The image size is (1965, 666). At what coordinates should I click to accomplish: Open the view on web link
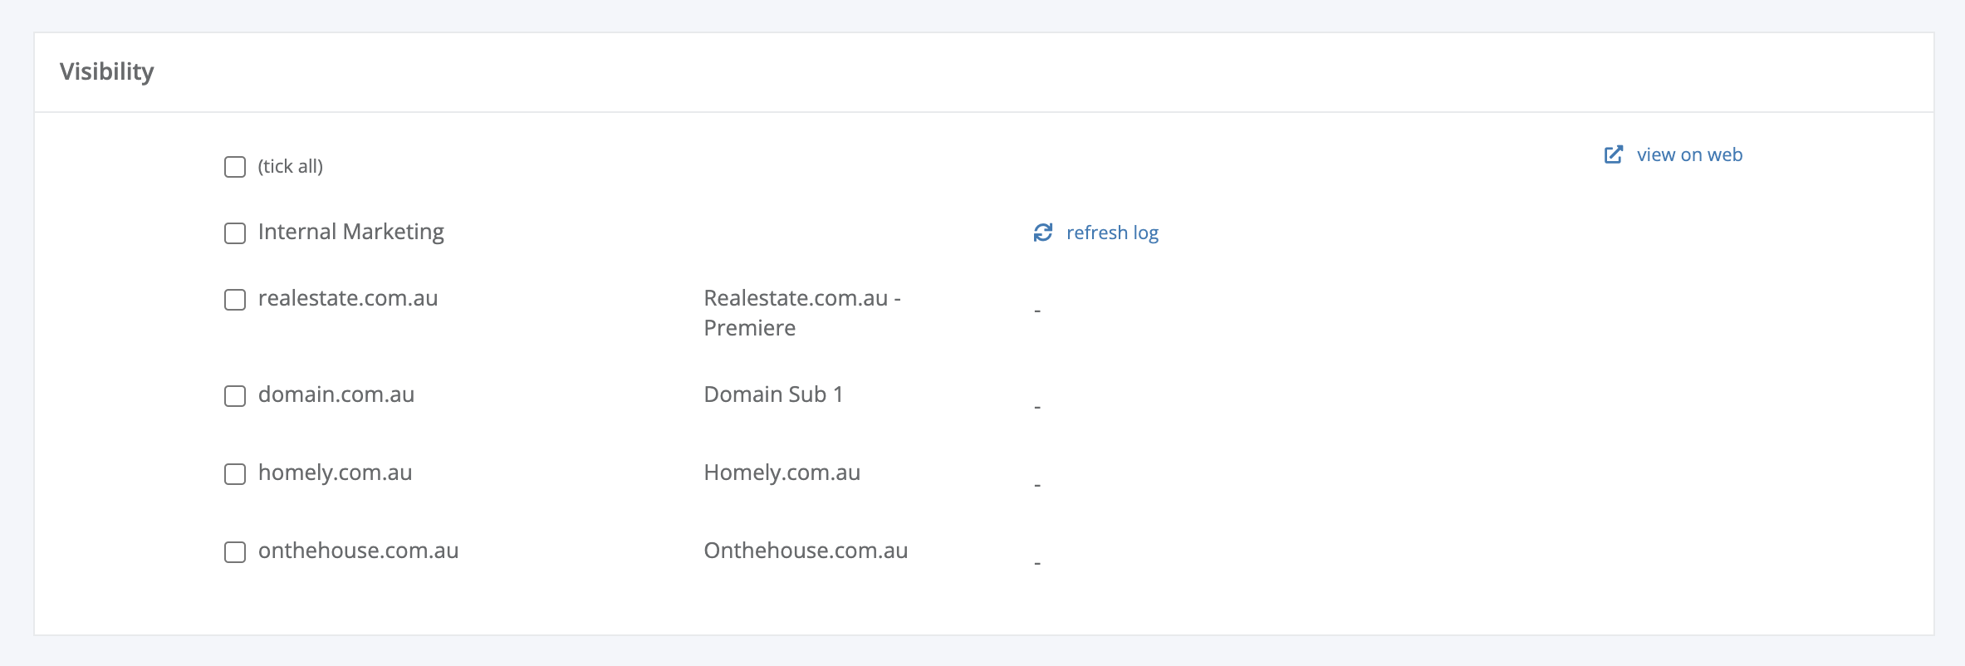[x=1689, y=154]
